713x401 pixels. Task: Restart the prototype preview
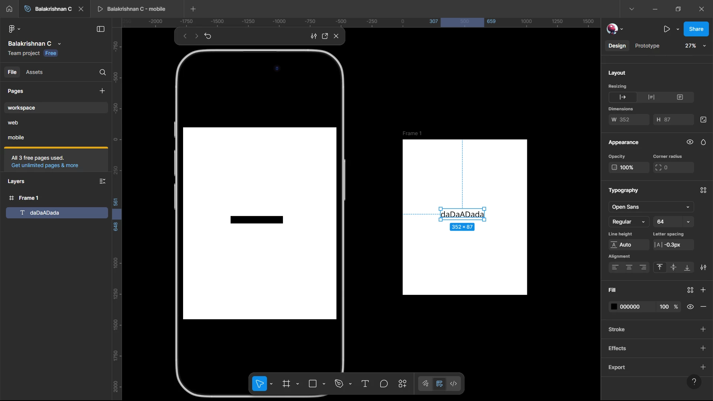click(x=208, y=36)
